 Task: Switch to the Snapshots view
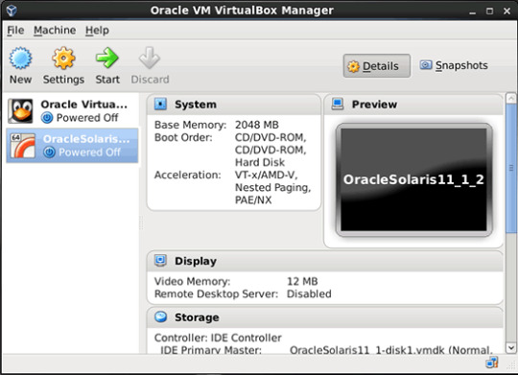(x=454, y=65)
